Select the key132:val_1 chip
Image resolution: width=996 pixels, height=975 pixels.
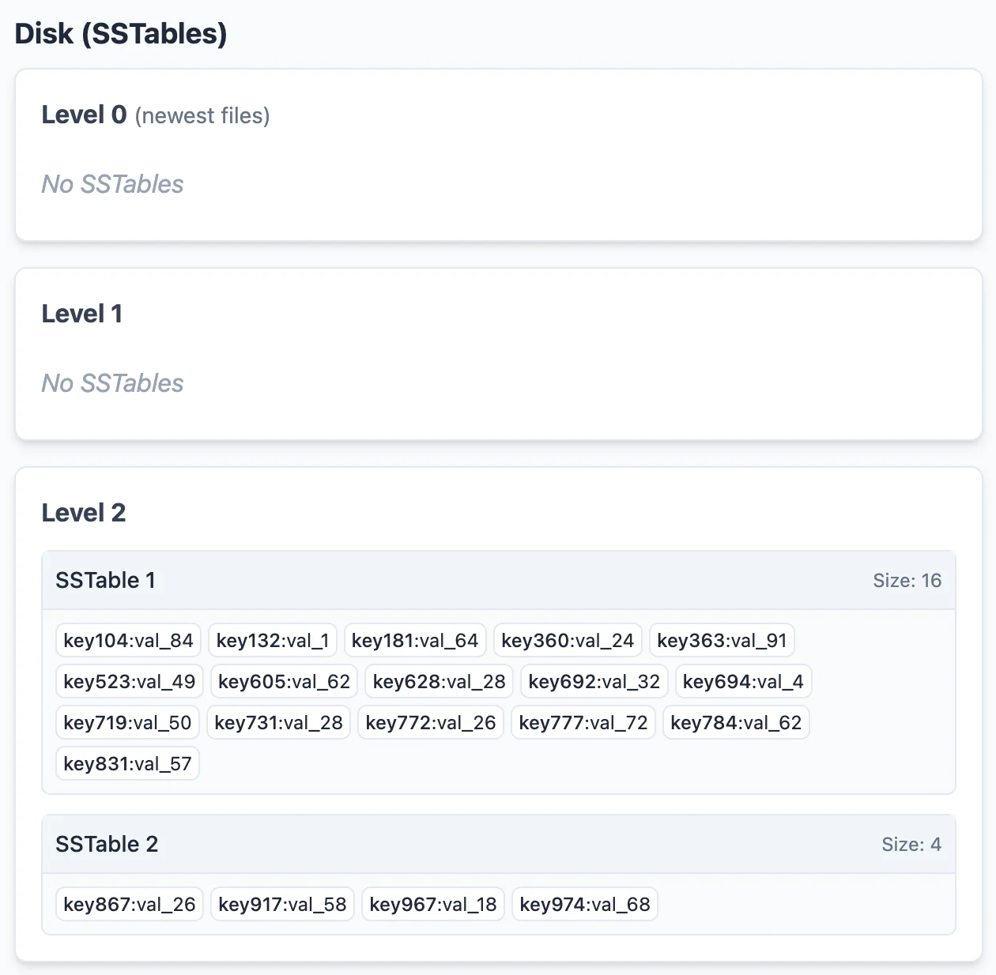coord(273,641)
